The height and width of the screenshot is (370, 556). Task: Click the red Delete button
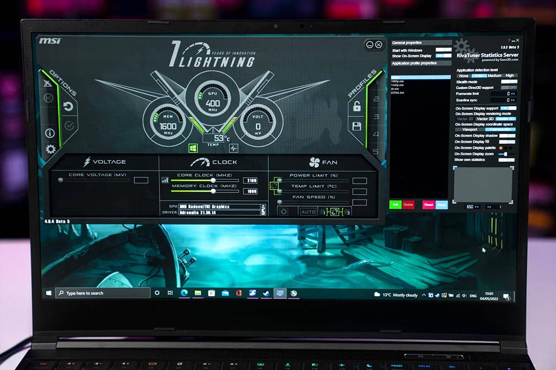(408, 204)
